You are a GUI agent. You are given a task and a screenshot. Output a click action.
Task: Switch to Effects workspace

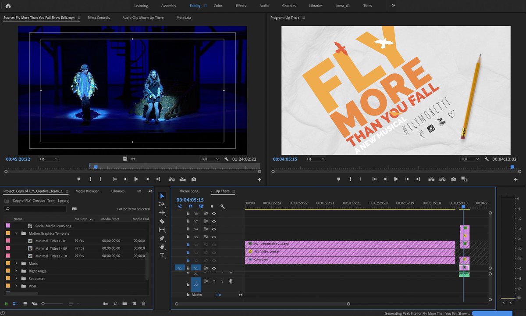[241, 6]
